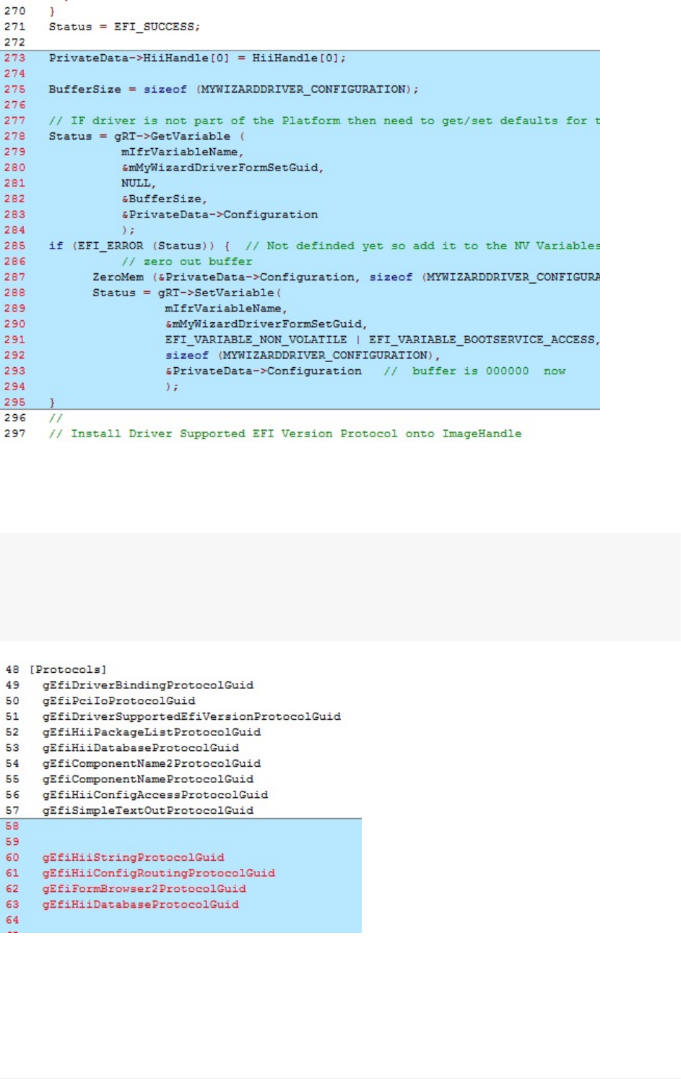681x1079 pixels.
Task: Click '&mMyWizardDriverFormSetGuid,' on line 280
Action: pyautogui.click(x=222, y=168)
